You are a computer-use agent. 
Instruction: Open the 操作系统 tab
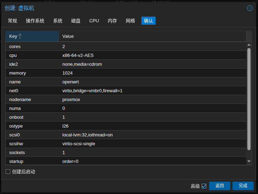[x=35, y=21]
